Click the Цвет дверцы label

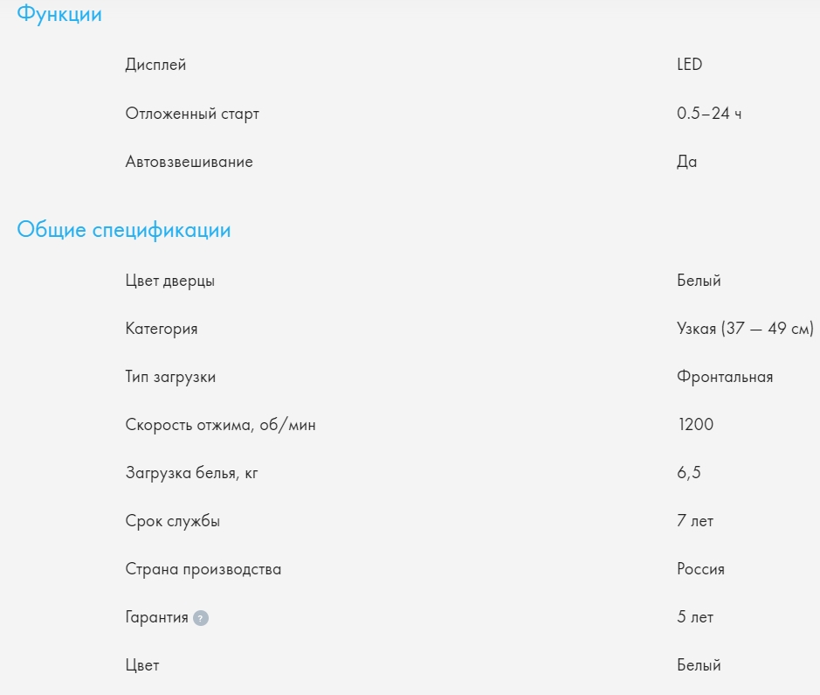(170, 281)
